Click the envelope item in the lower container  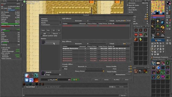click(x=158, y=63)
